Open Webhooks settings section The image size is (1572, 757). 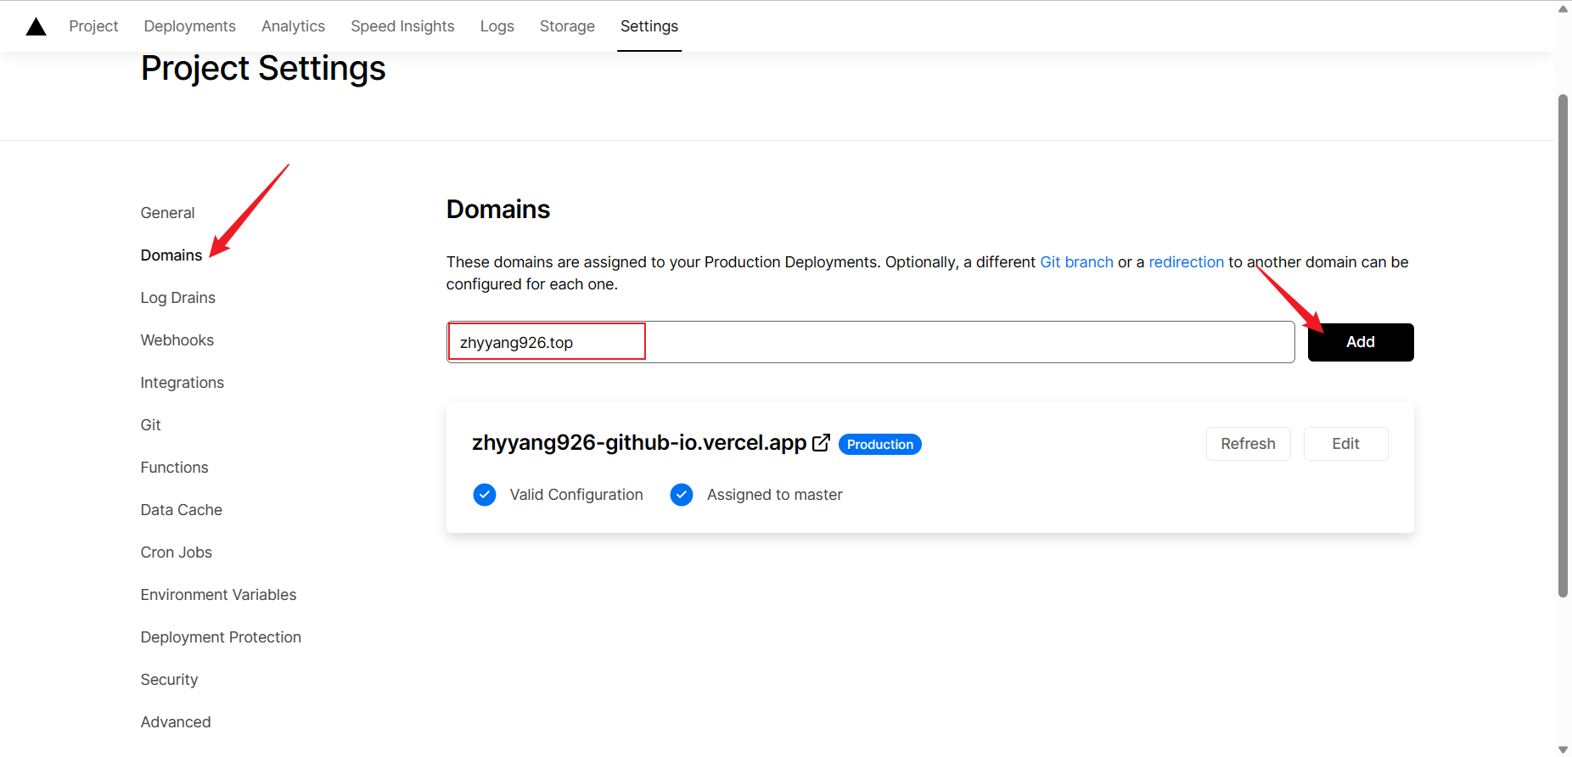click(177, 340)
